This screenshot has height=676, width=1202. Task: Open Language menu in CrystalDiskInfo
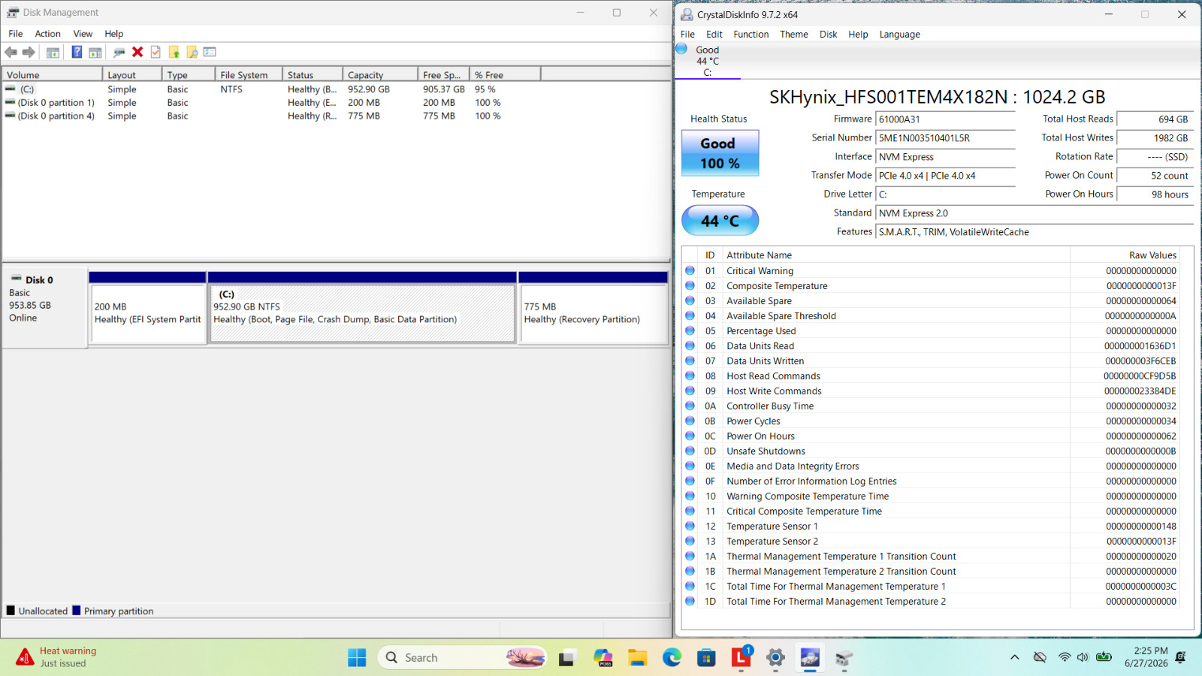pos(900,35)
